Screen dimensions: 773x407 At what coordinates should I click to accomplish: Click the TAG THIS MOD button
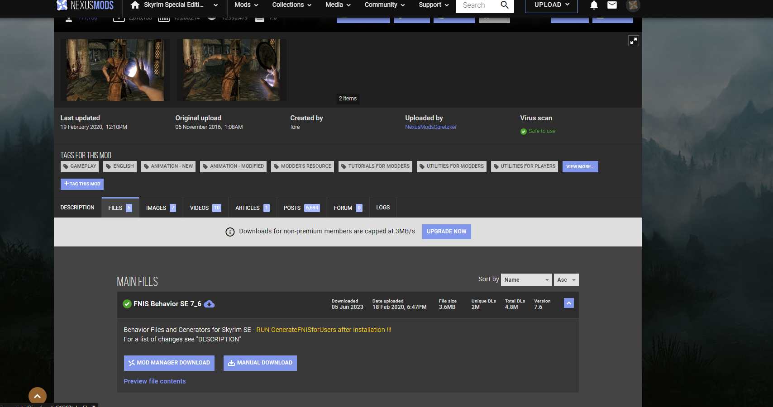(82, 184)
